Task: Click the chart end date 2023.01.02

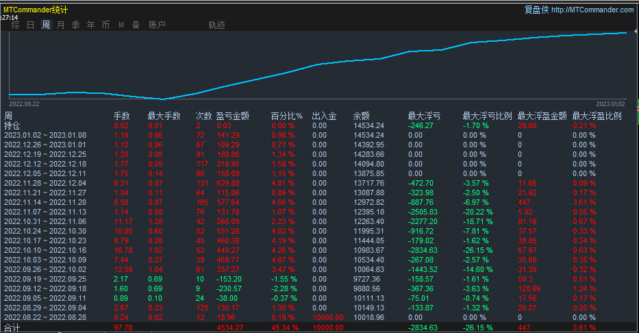Action: pyautogui.click(x=610, y=104)
